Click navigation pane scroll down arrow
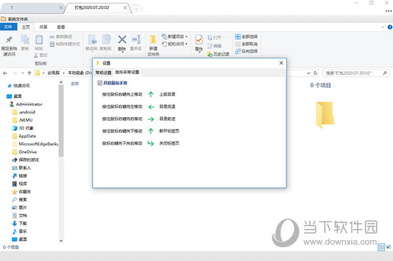 coord(61,241)
